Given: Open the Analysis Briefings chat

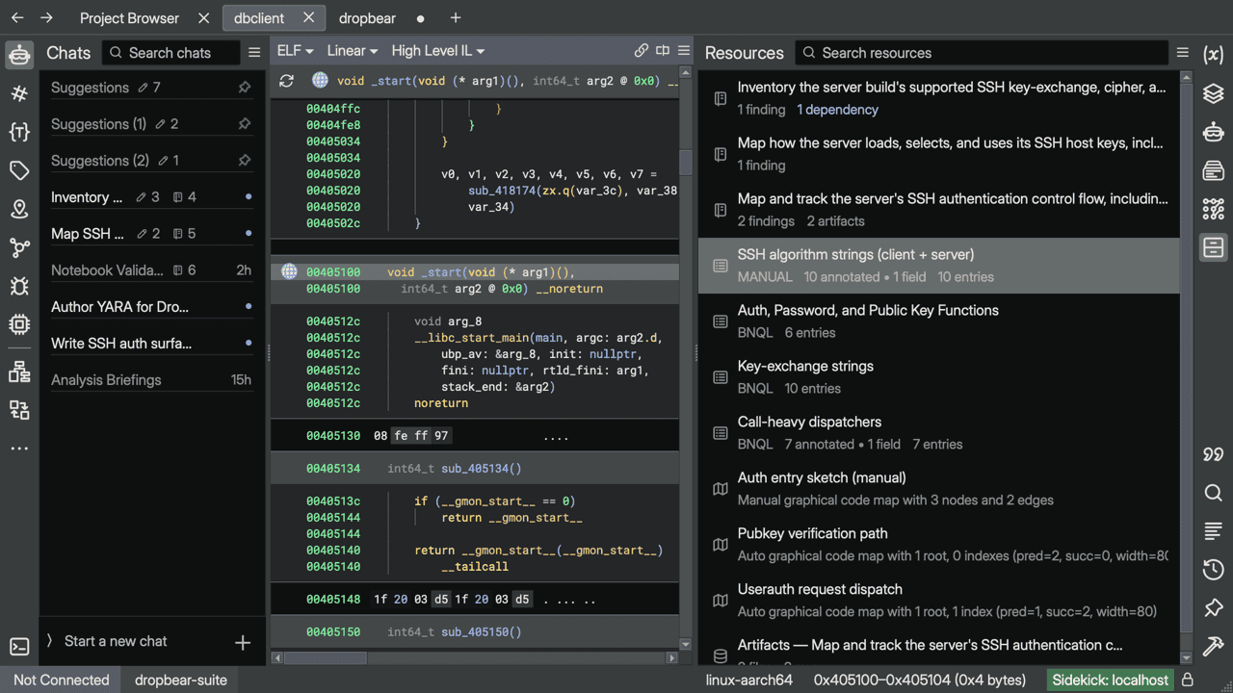Looking at the screenshot, I should [151, 380].
